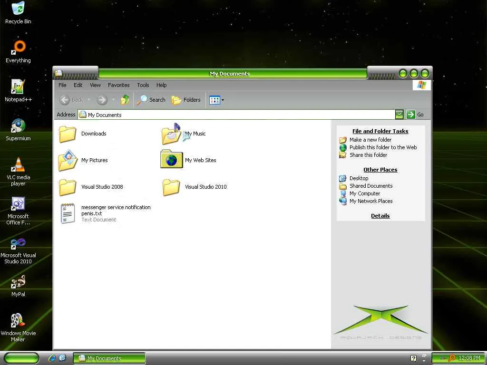This screenshot has width=487, height=365.
Task: Select the Supermium browser shortcut
Action: [18, 129]
